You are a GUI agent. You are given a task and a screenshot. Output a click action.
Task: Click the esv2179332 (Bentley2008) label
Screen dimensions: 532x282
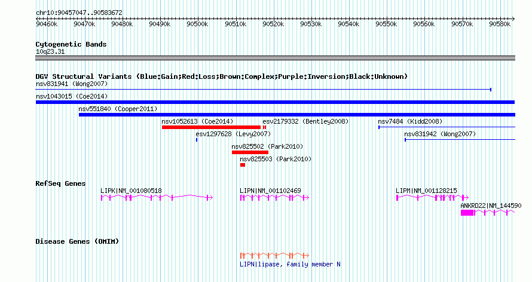point(305,121)
